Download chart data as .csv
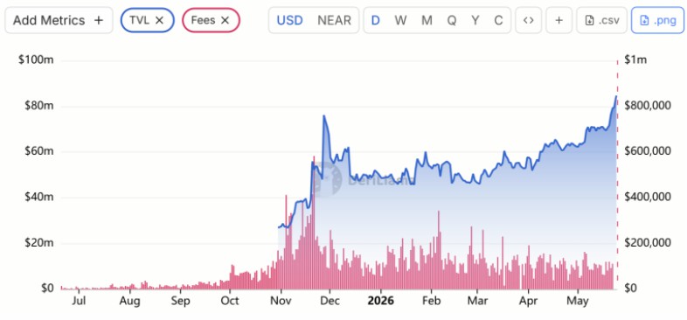This screenshot has width=687, height=320. pos(602,20)
